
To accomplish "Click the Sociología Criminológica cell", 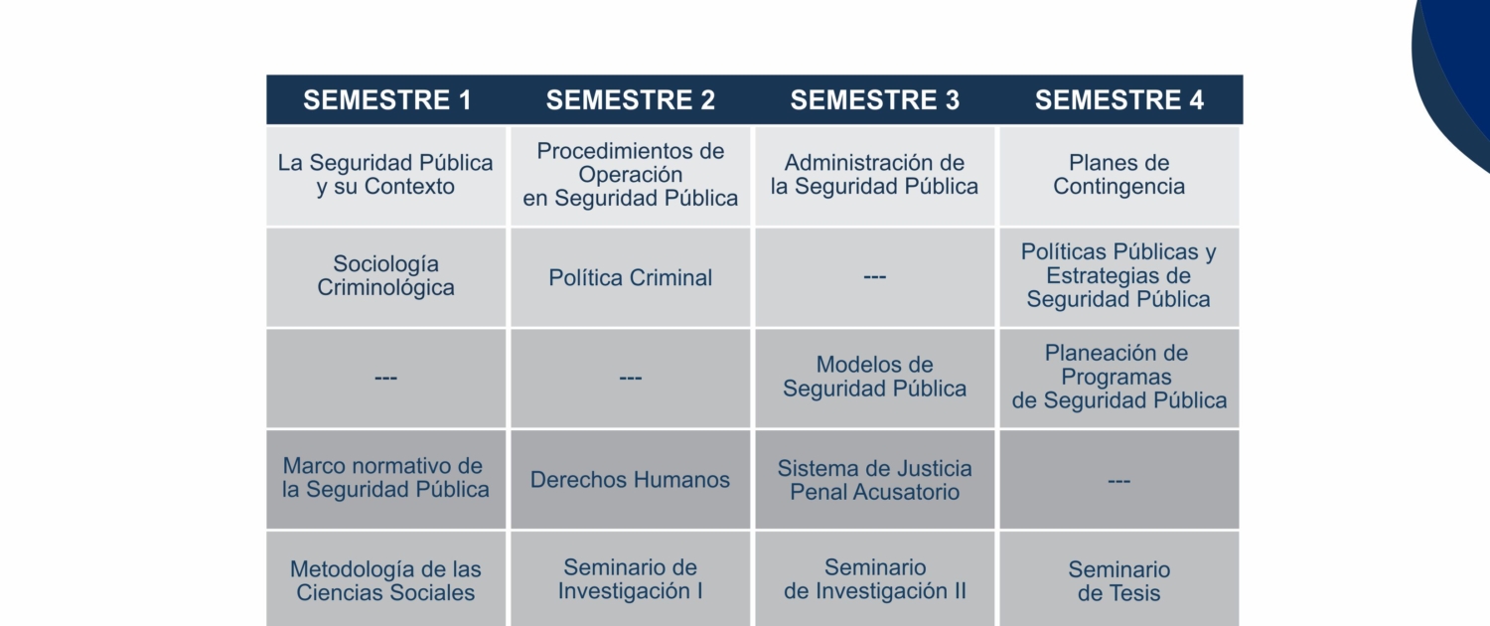I will (x=386, y=277).
